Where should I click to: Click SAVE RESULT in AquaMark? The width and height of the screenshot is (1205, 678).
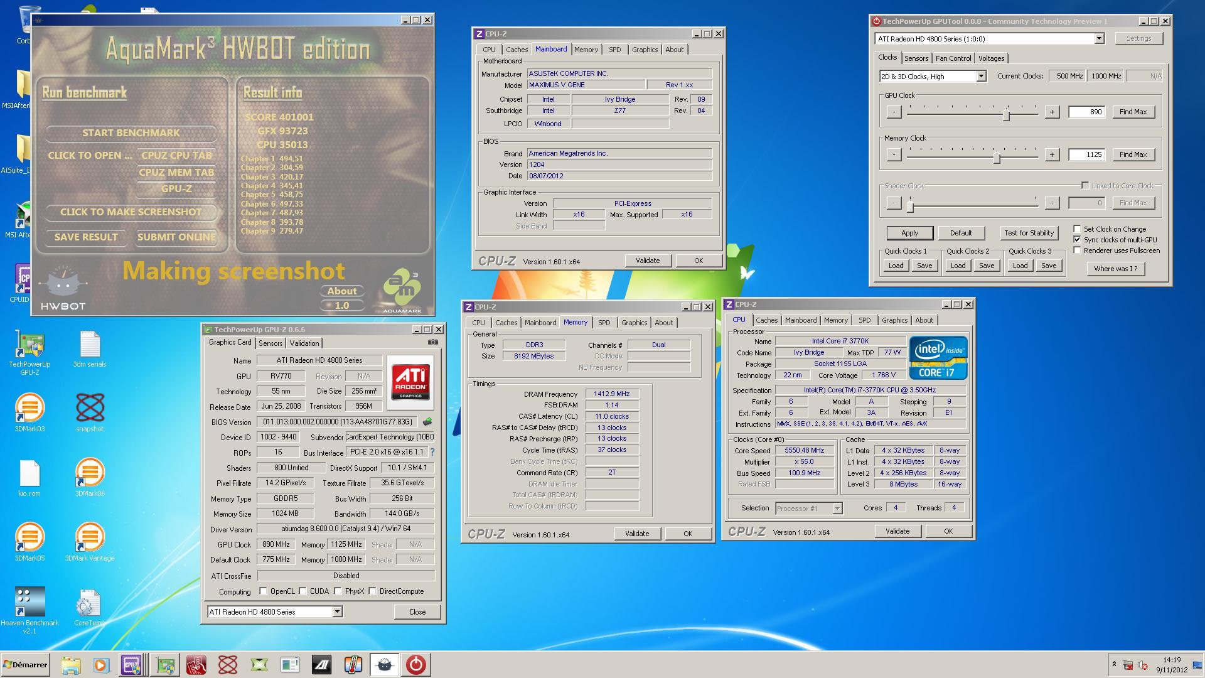tap(86, 237)
